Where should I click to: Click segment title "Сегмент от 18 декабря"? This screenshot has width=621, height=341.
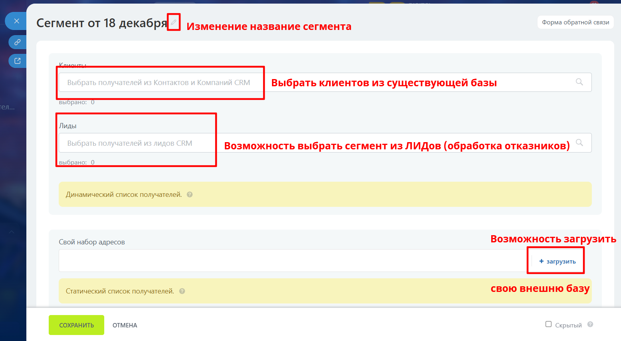[102, 23]
